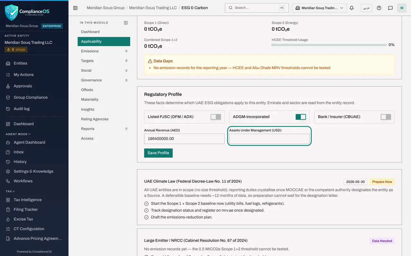Collapse the Agent Mode section
The height and width of the screenshot is (256, 411).
[x=18, y=134]
